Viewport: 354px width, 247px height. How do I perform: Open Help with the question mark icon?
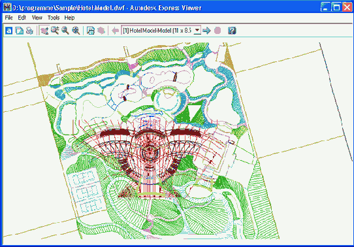pyautogui.click(x=232, y=31)
